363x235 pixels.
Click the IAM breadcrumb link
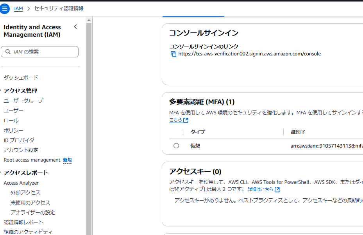pyautogui.click(x=18, y=9)
